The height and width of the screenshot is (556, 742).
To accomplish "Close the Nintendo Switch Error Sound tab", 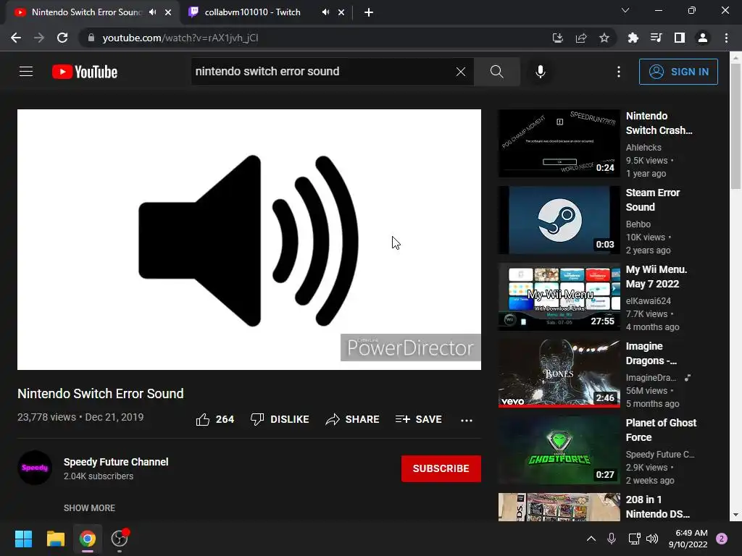I will click(x=168, y=12).
